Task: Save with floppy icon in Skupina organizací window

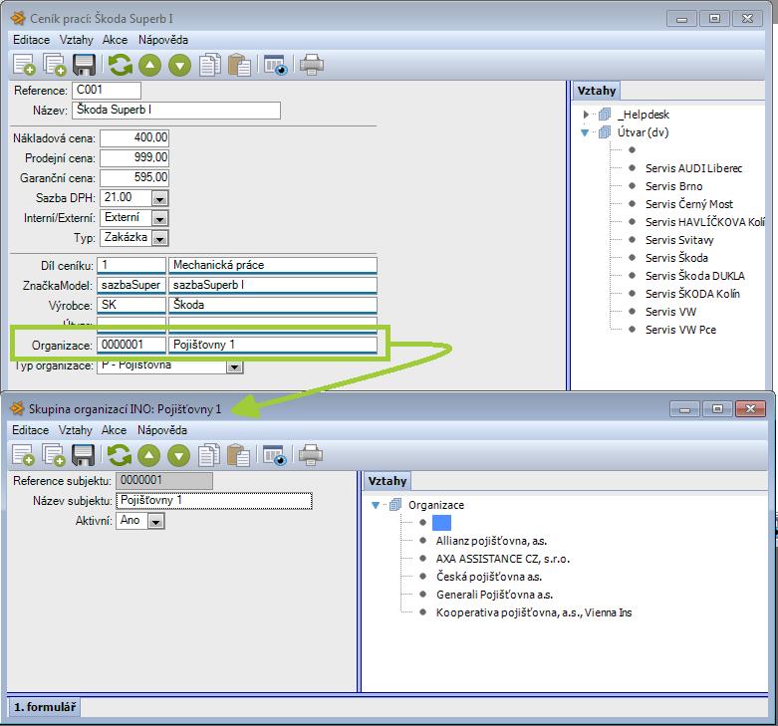Action: click(x=83, y=455)
